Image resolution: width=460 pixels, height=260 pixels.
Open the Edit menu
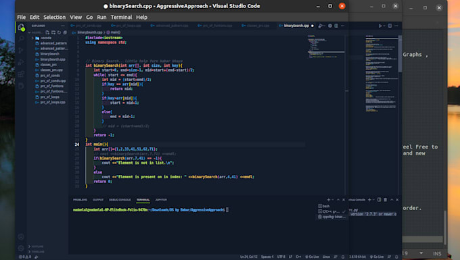(x=34, y=18)
